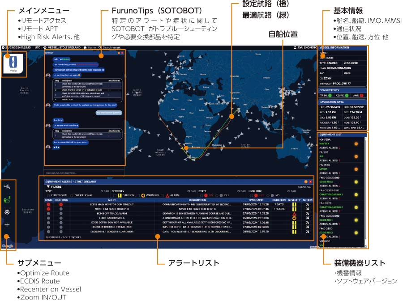
Task: Click the NAVTEX orange status indicator
Action: pos(356,144)
